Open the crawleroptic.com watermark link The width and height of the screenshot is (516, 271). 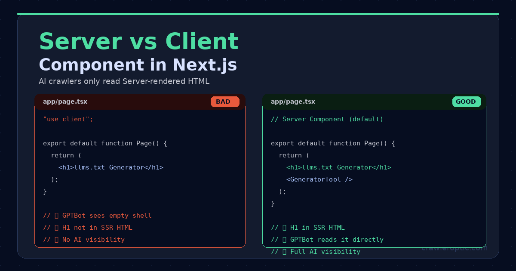(x=455, y=248)
